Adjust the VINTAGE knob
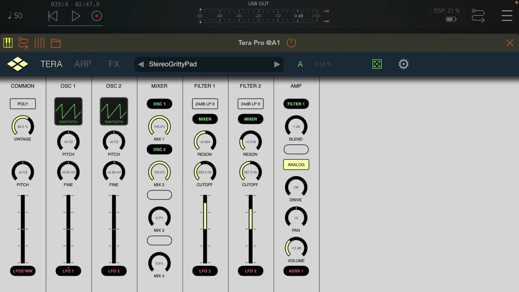This screenshot has width=519, height=292. 23,127
